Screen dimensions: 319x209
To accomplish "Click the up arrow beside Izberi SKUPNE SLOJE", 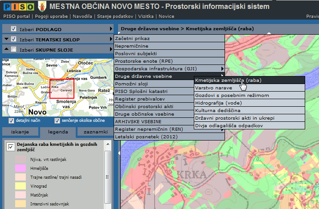I will coord(6,50).
